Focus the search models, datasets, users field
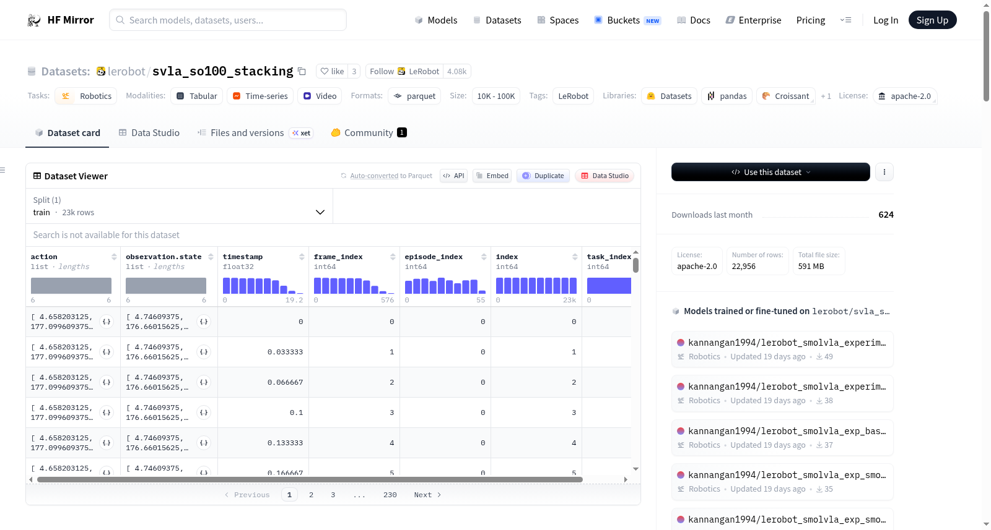 (x=228, y=20)
